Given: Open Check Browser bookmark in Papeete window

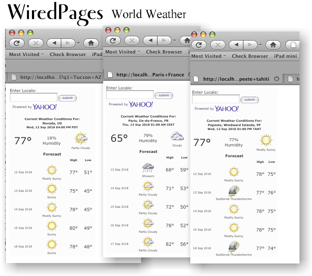Looking at the screenshot, I should point(250,56).
